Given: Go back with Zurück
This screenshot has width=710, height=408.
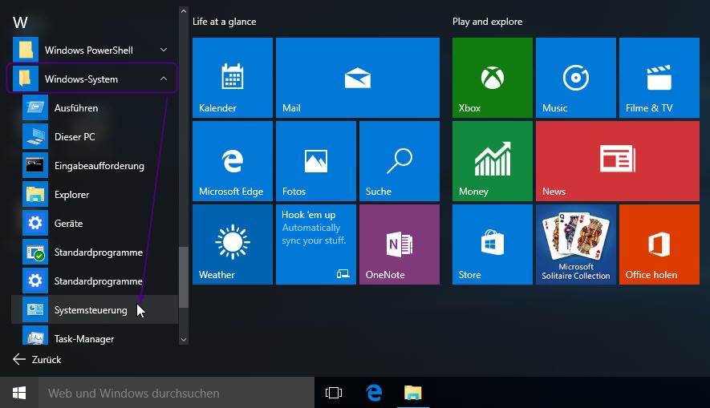Looking at the screenshot, I should (37, 360).
